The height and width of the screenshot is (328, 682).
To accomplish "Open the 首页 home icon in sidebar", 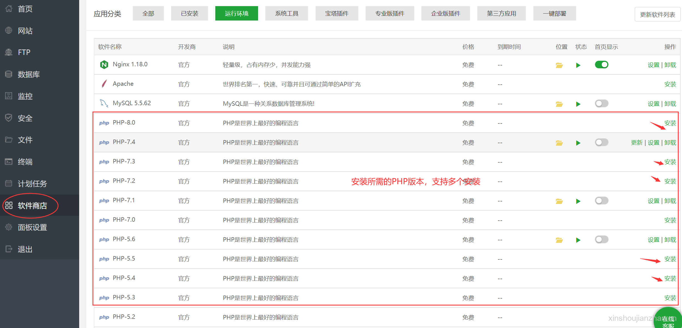I will tap(9, 9).
